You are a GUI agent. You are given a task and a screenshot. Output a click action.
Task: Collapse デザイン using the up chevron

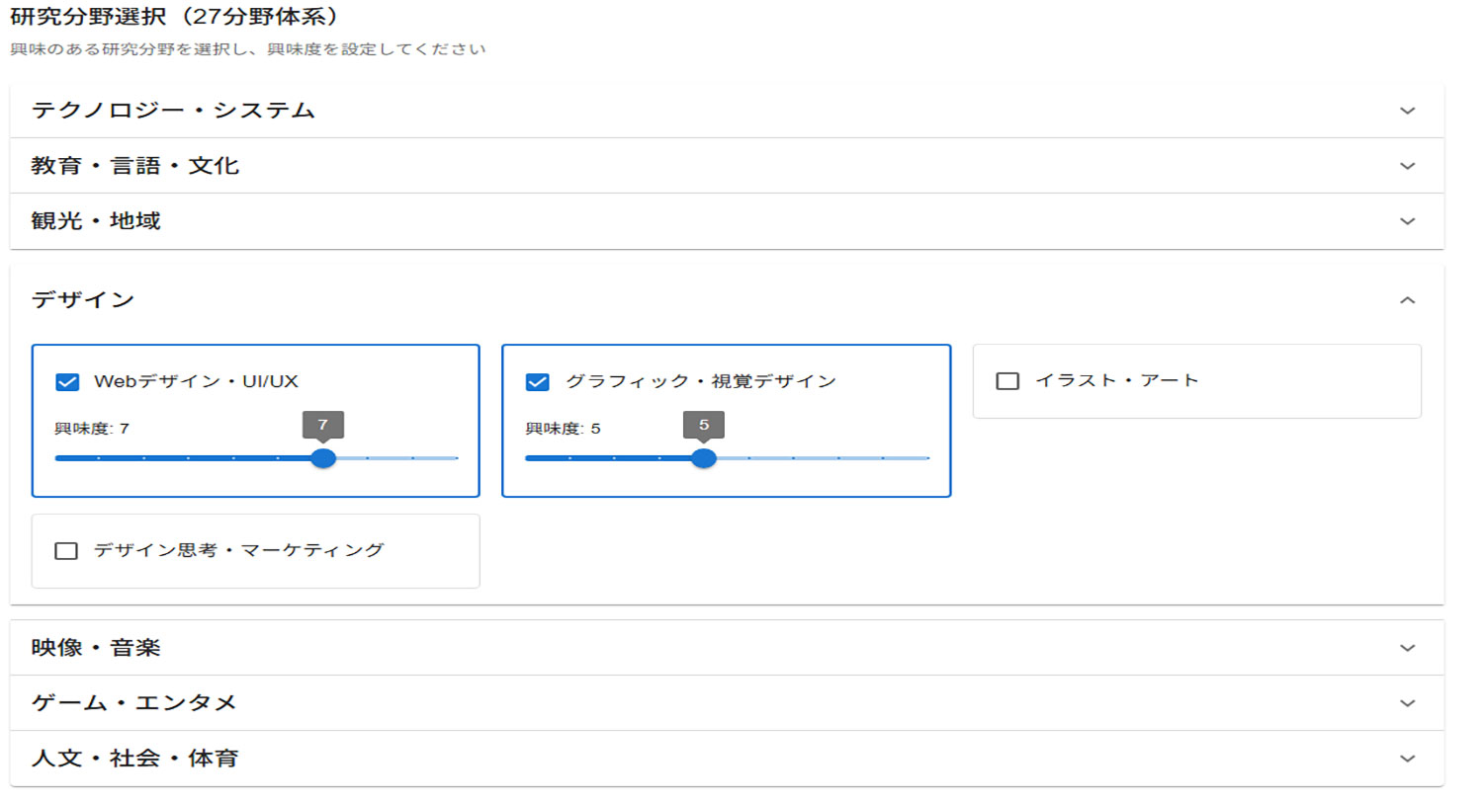tap(1407, 300)
